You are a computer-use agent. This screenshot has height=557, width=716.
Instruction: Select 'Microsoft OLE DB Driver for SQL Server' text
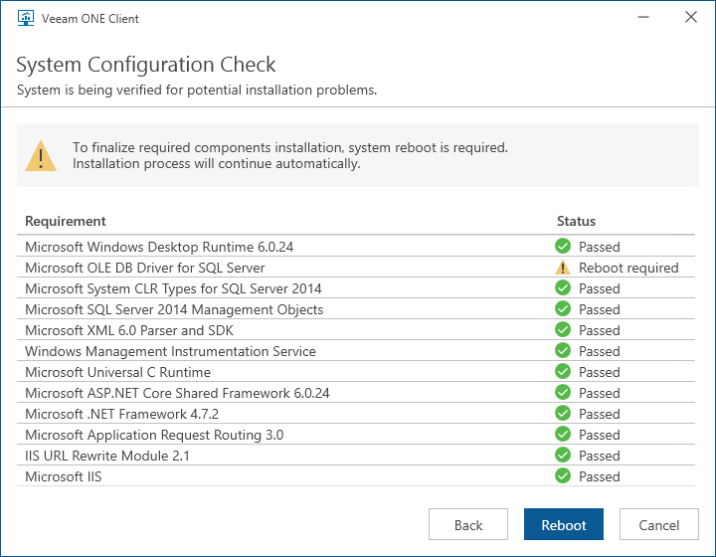click(145, 268)
